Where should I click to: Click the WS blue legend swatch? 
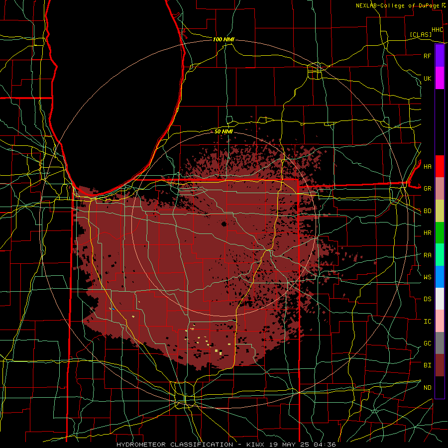point(440,277)
